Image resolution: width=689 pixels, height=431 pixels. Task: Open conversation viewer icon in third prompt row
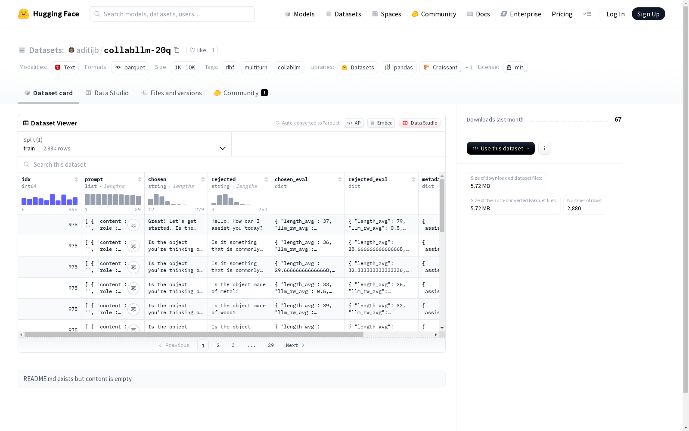133,267
